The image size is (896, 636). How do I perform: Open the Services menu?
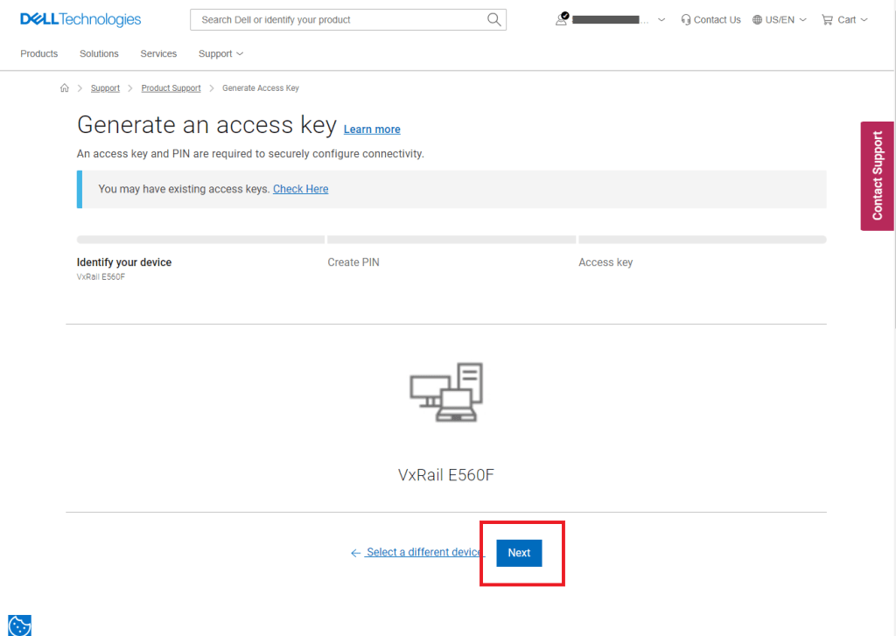[158, 53]
